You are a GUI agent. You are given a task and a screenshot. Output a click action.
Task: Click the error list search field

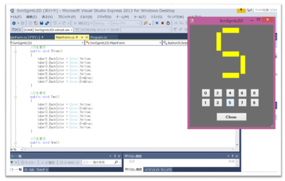click(98, 163)
